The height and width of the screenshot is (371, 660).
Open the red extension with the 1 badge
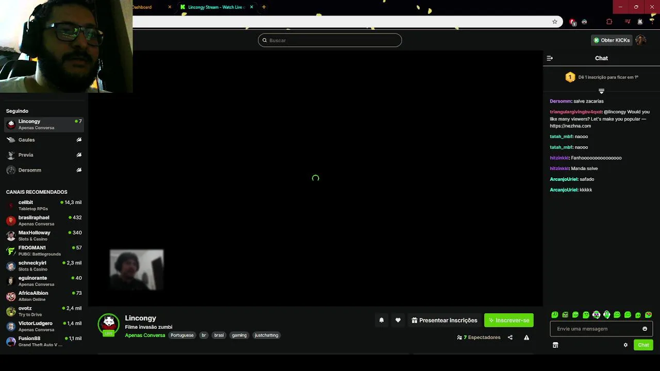572,22
